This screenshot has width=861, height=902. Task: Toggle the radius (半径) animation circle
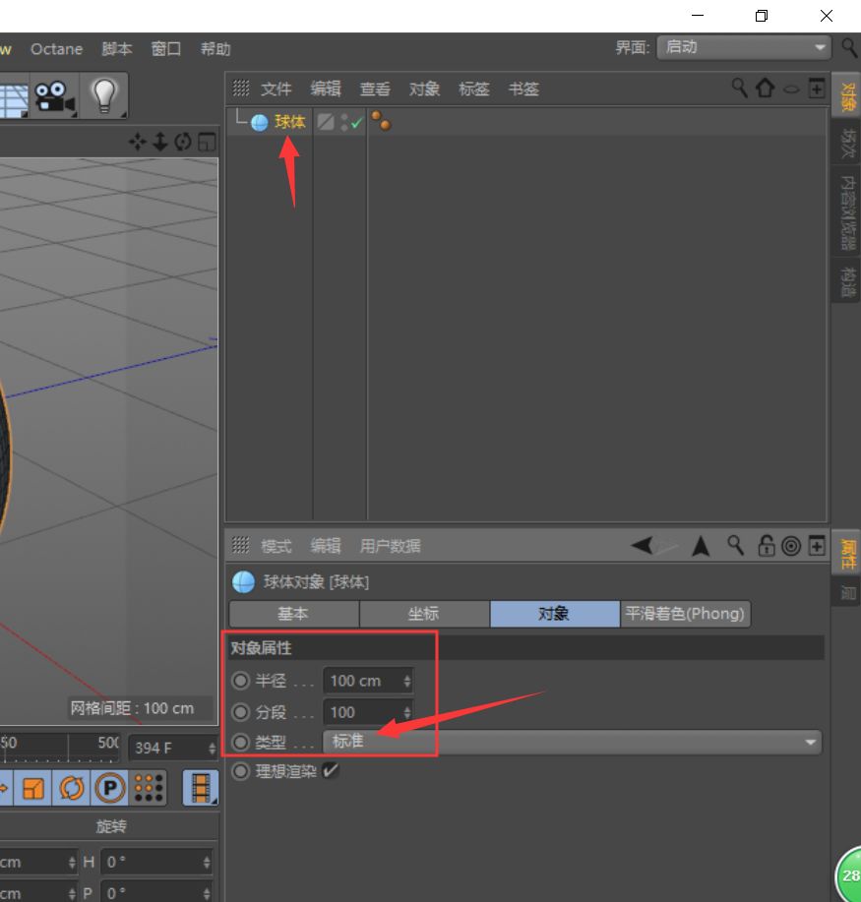pyautogui.click(x=240, y=681)
